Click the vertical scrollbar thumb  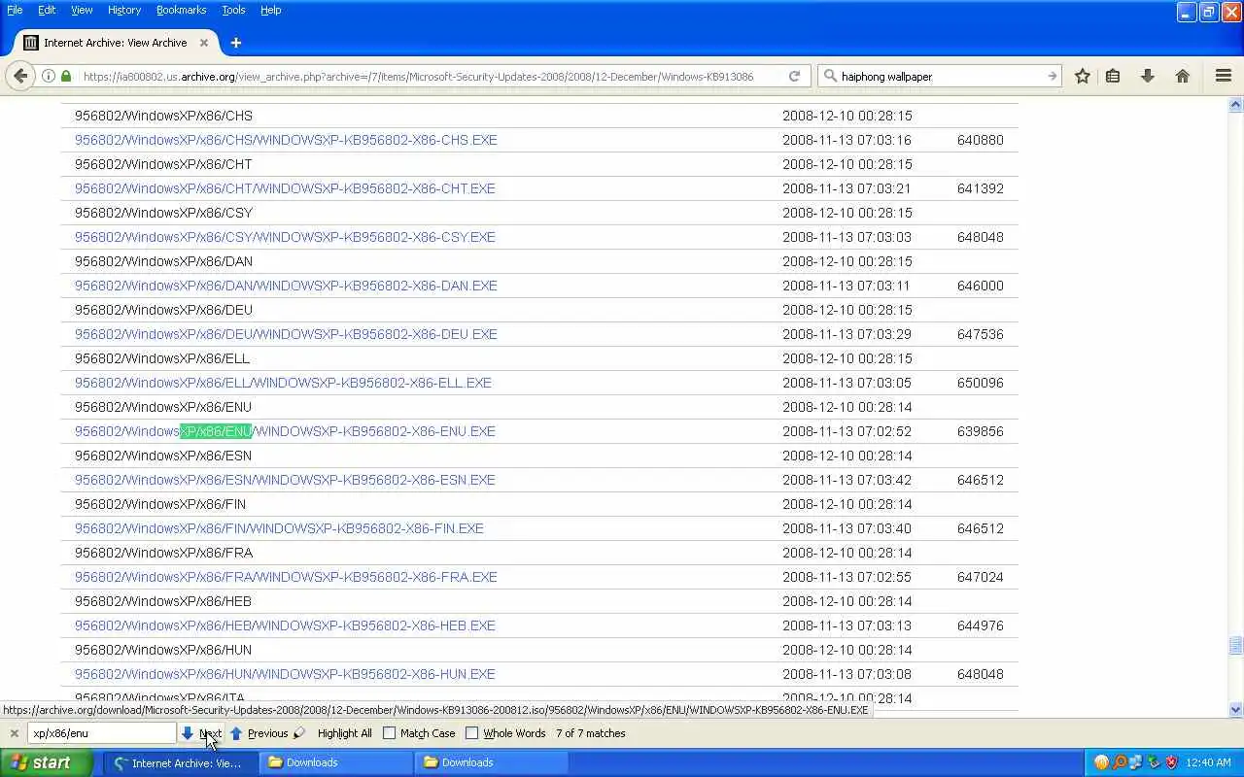click(x=1235, y=645)
